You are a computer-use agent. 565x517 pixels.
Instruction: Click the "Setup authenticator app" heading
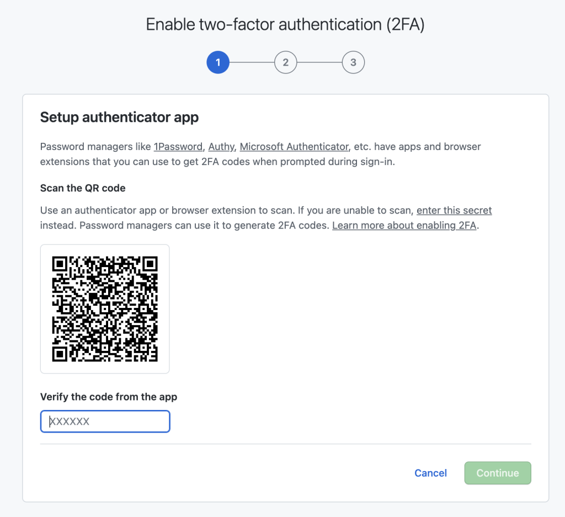point(119,117)
